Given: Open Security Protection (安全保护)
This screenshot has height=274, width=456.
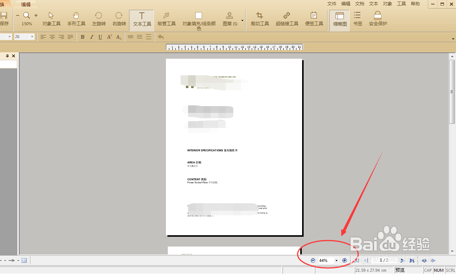Looking at the screenshot, I should click(378, 19).
